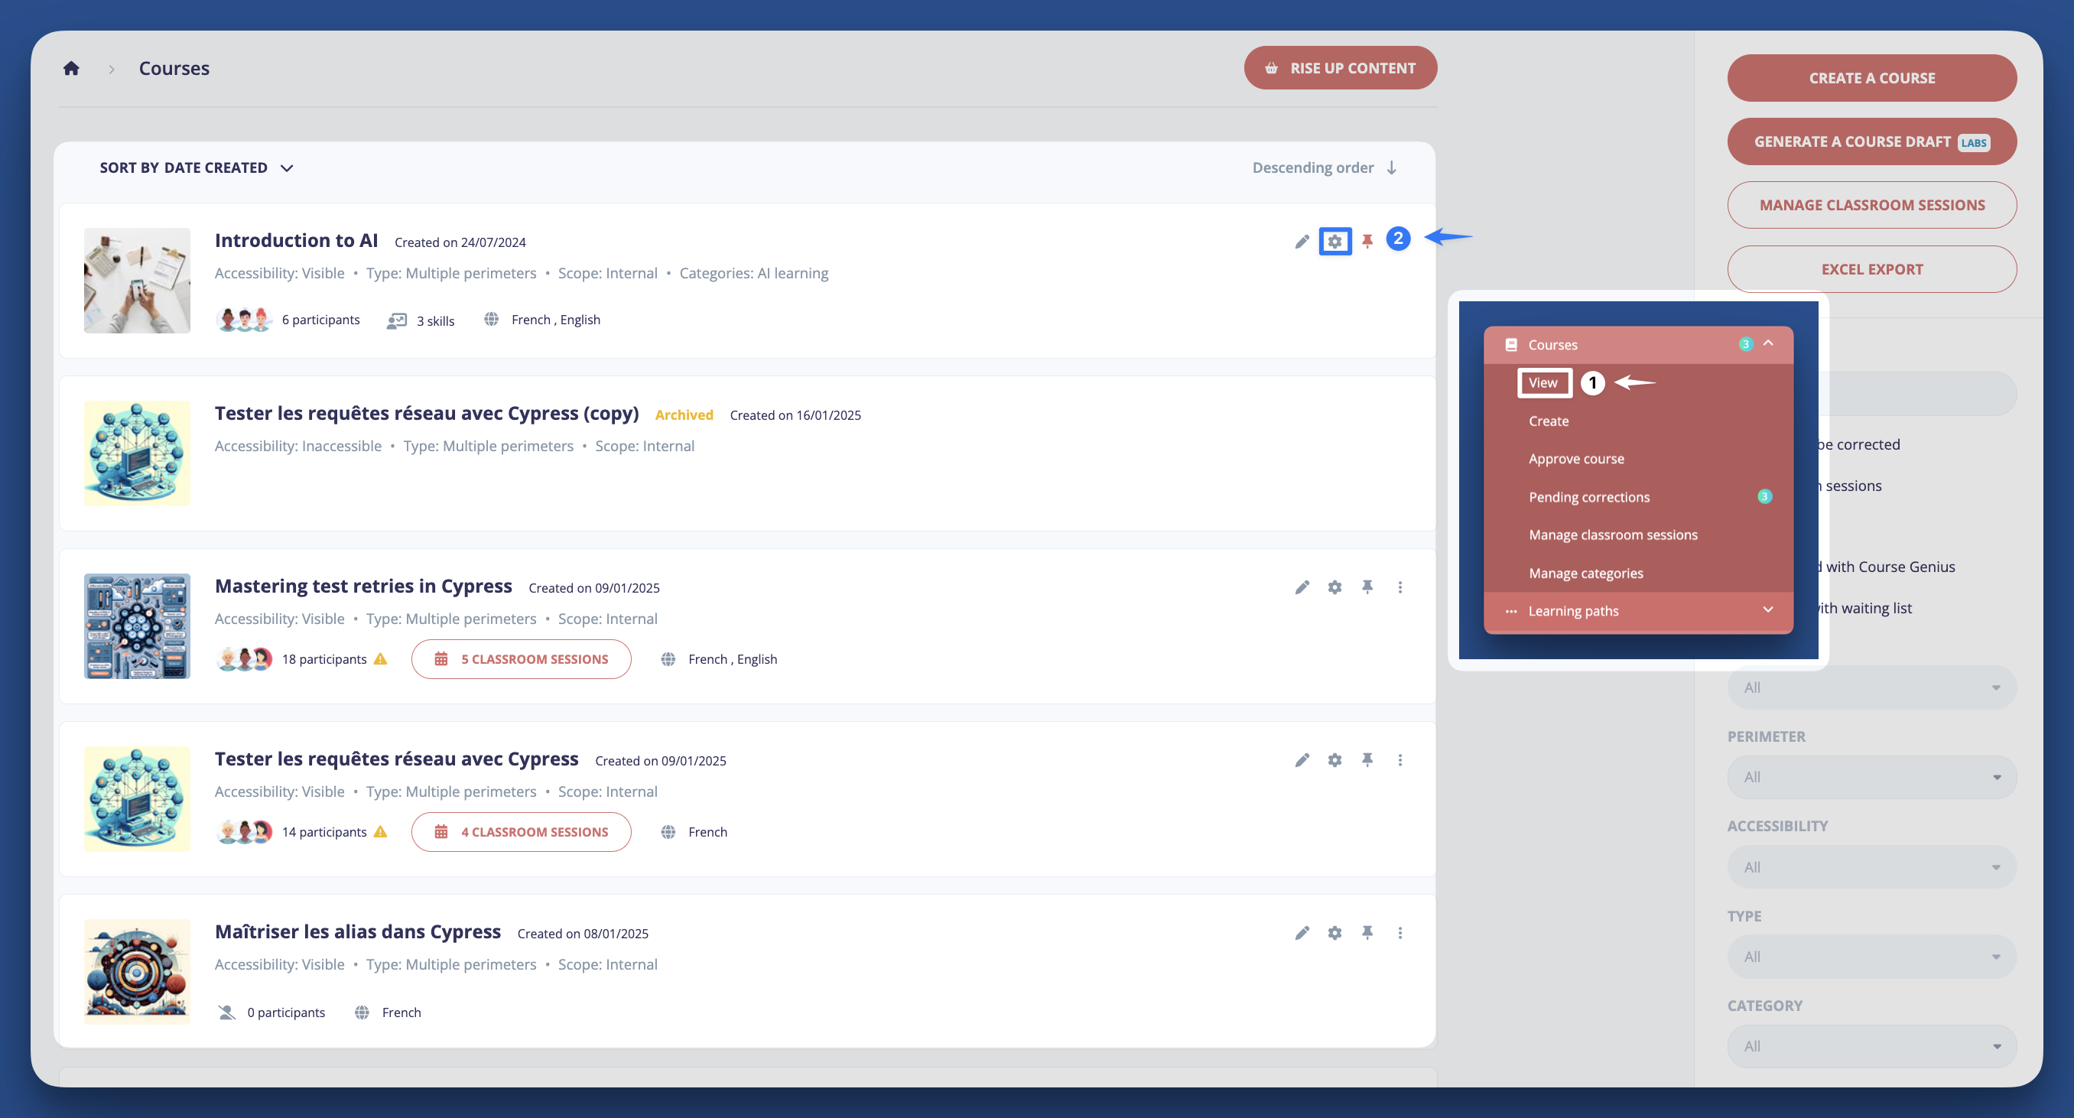Image resolution: width=2074 pixels, height=1118 pixels.
Task: Click the Excel Export button
Action: [1871, 269]
